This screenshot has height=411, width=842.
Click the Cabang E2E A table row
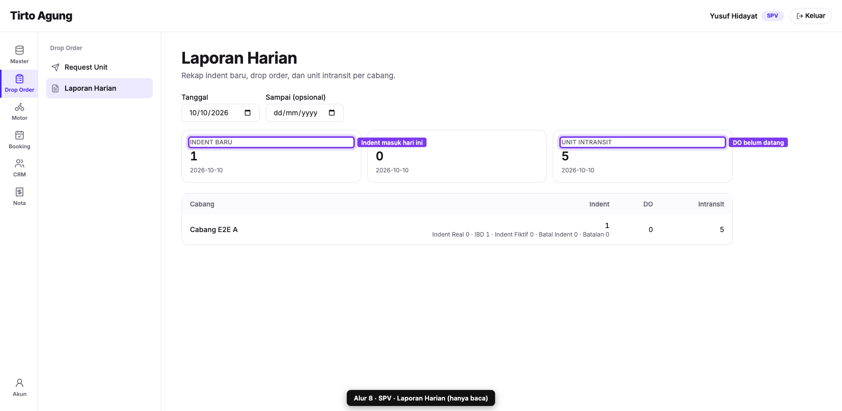457,230
